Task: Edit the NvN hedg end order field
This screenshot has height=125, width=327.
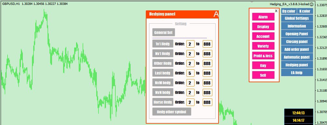Action: [x=207, y=93]
